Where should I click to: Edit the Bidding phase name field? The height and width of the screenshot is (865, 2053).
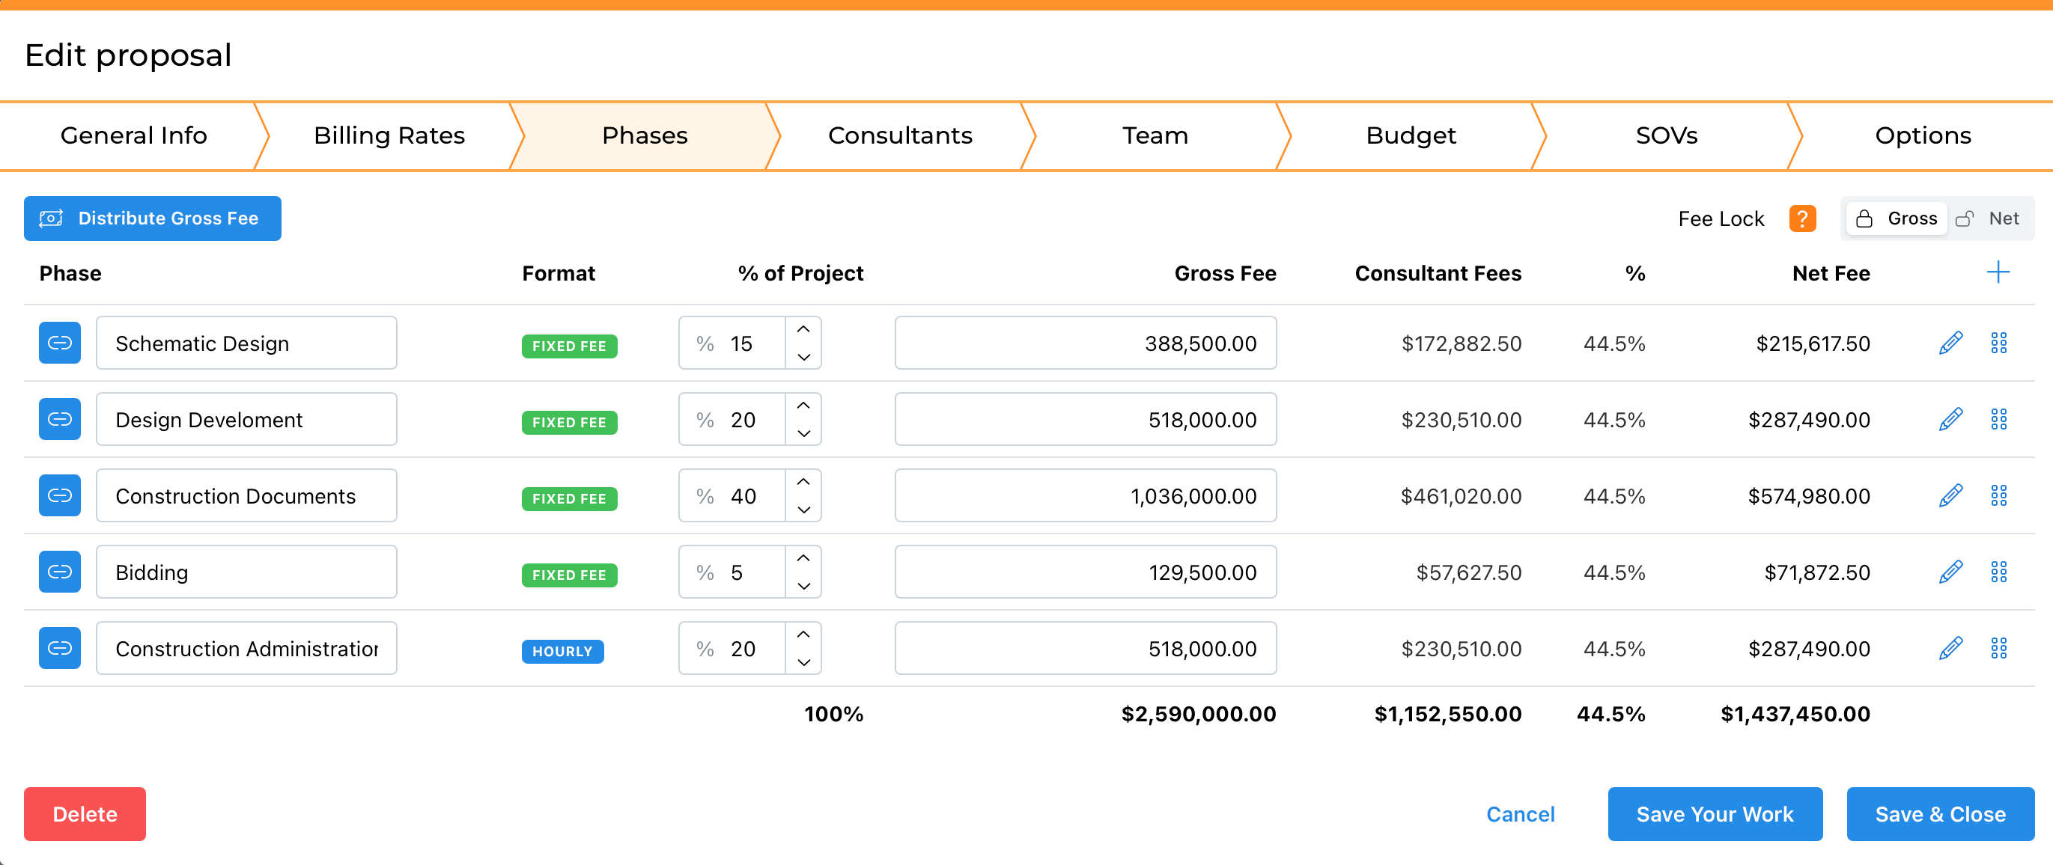[246, 572]
